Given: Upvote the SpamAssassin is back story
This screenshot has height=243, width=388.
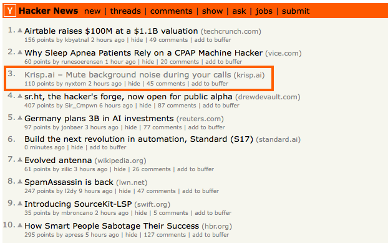Looking at the screenshot, I should 20,182.
